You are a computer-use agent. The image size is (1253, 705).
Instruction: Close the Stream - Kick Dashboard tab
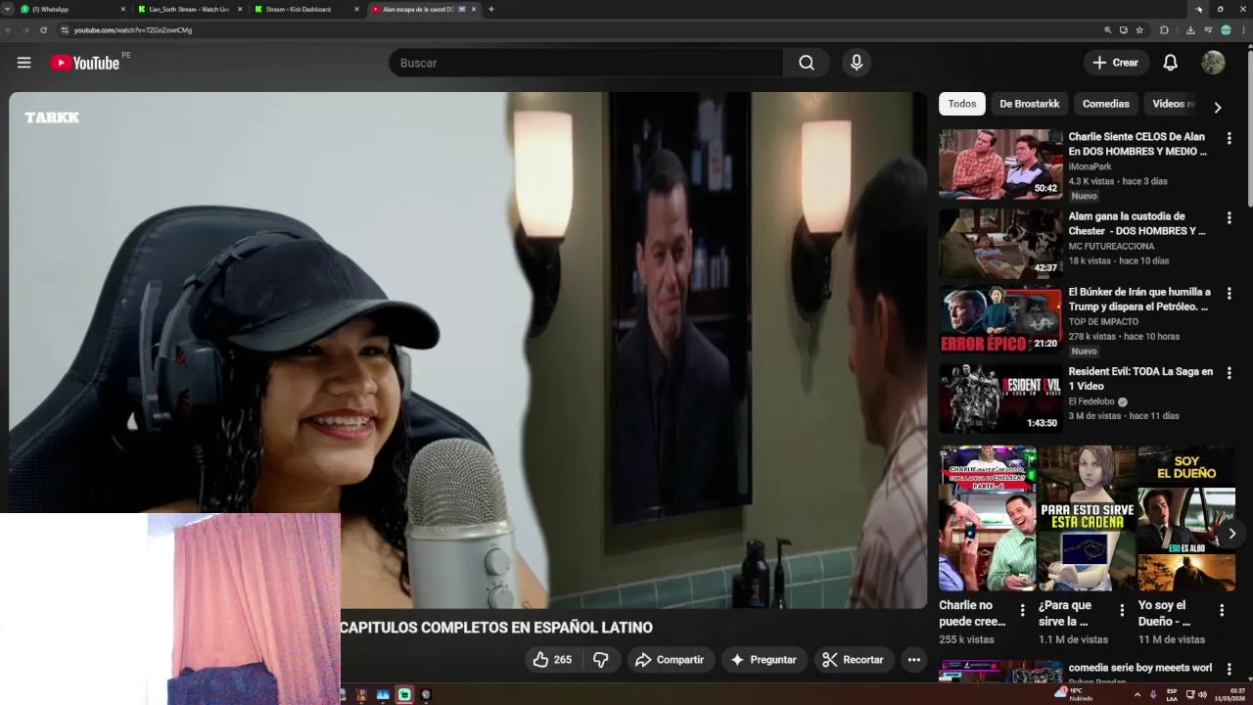(356, 9)
